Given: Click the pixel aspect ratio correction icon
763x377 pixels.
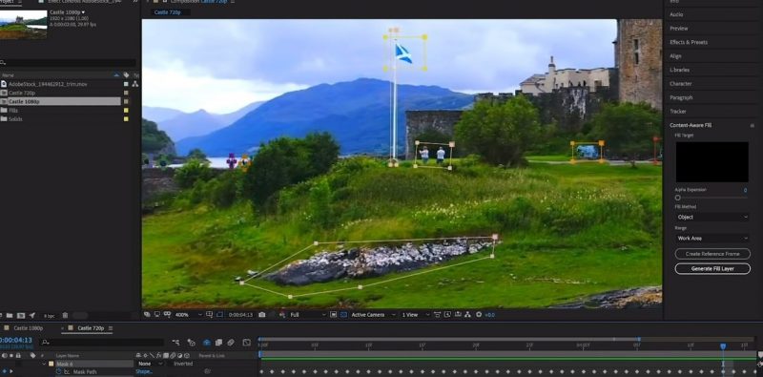Looking at the screenshot, I should (x=438, y=315).
